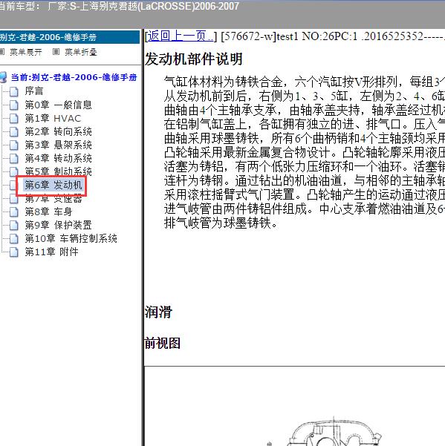Click the page icon next to 第1章 HVAC

14,118
